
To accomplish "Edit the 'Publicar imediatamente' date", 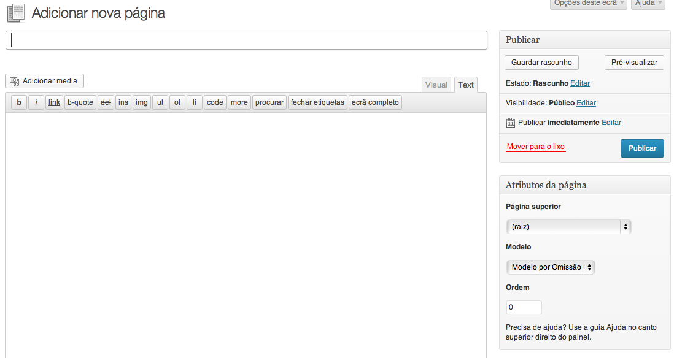I will [x=611, y=123].
